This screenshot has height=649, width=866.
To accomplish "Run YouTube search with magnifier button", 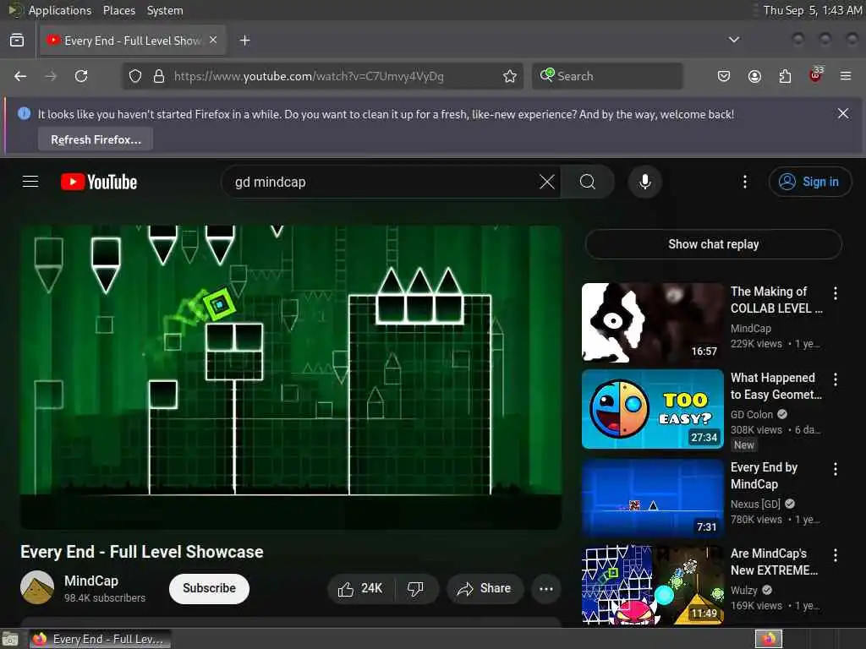I will [x=588, y=182].
